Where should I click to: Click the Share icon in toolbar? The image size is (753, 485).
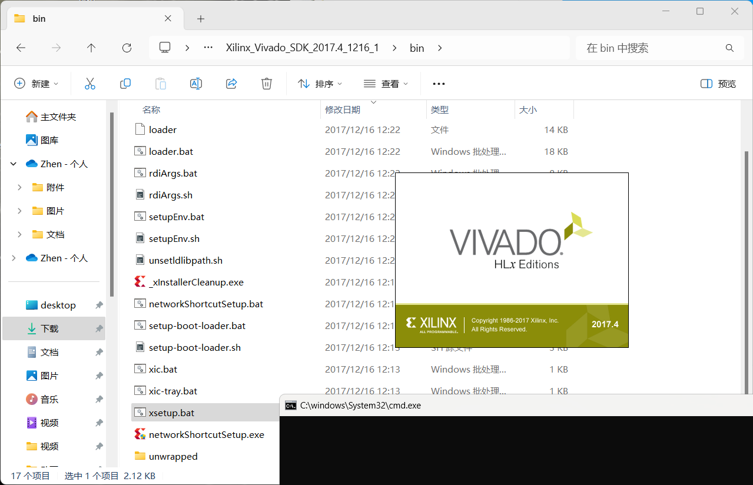tap(231, 84)
